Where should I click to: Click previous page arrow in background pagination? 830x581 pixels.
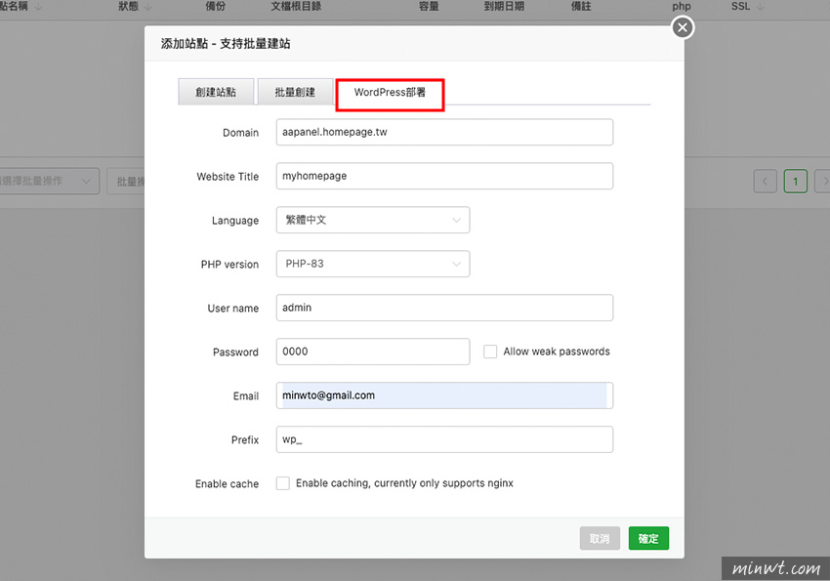765,182
